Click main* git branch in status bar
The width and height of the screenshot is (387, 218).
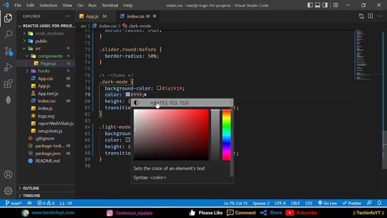(13, 203)
